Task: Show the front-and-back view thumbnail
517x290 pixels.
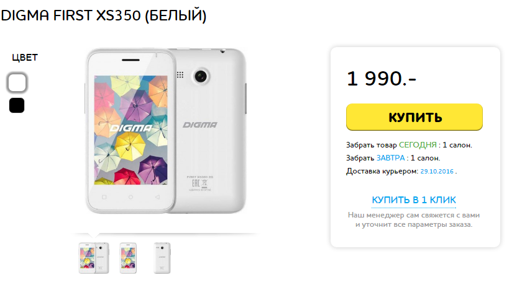Action: coord(94,258)
